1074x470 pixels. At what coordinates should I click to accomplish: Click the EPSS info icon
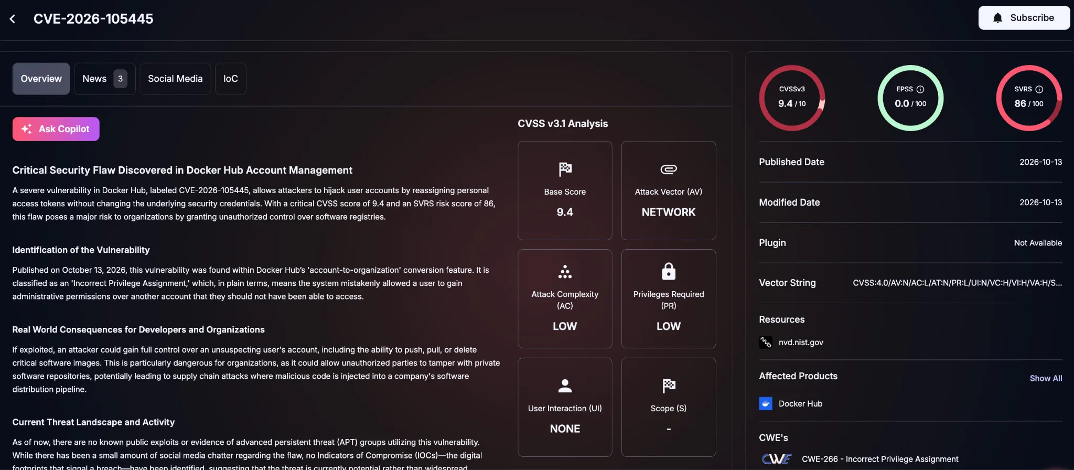coord(920,89)
